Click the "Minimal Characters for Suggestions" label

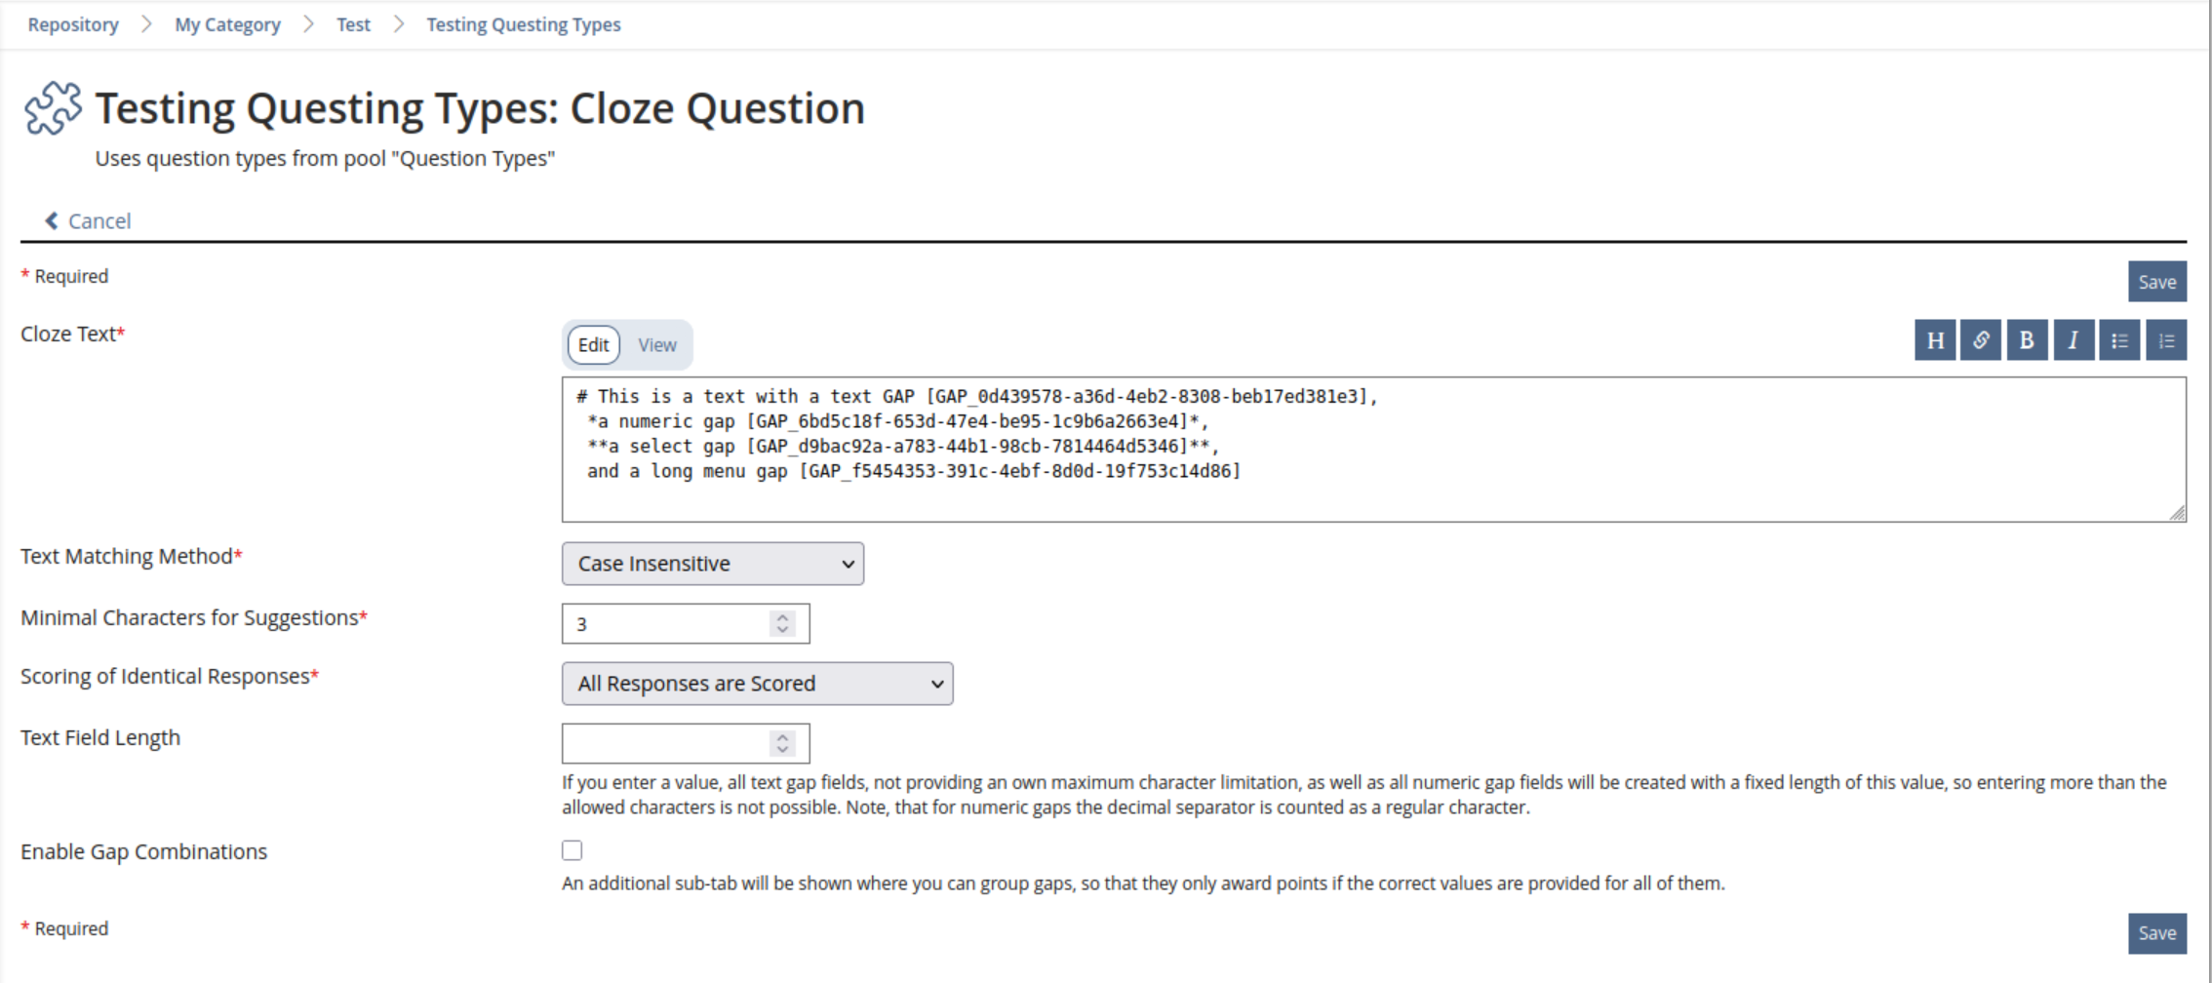pos(194,618)
